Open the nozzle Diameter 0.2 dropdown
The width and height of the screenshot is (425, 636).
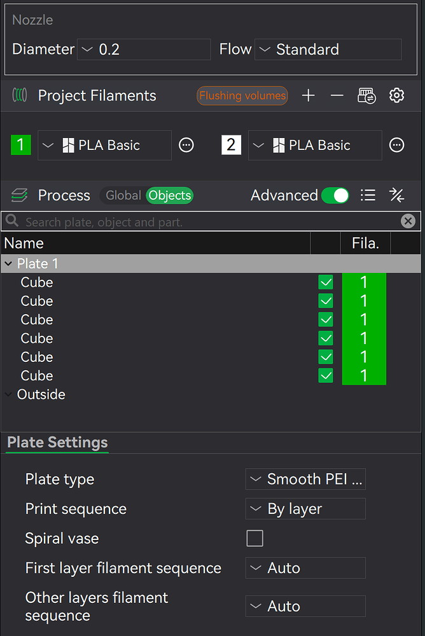[x=144, y=50]
